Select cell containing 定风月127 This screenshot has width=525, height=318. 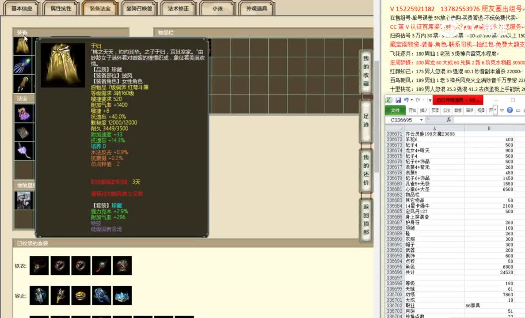point(434,212)
